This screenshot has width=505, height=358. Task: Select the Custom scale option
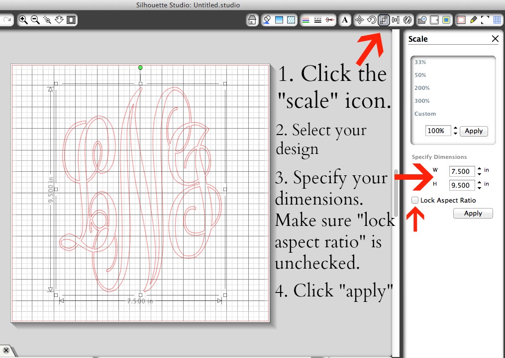[425, 113]
